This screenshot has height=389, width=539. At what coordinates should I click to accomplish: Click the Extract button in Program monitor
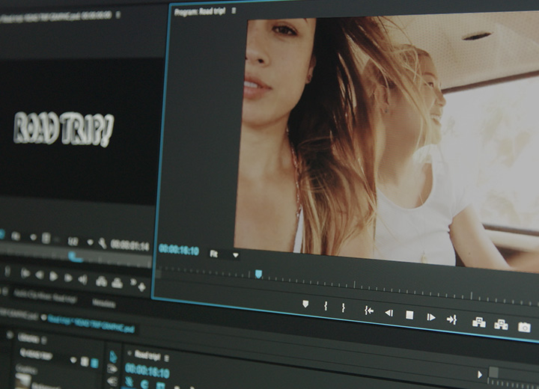[501, 325]
